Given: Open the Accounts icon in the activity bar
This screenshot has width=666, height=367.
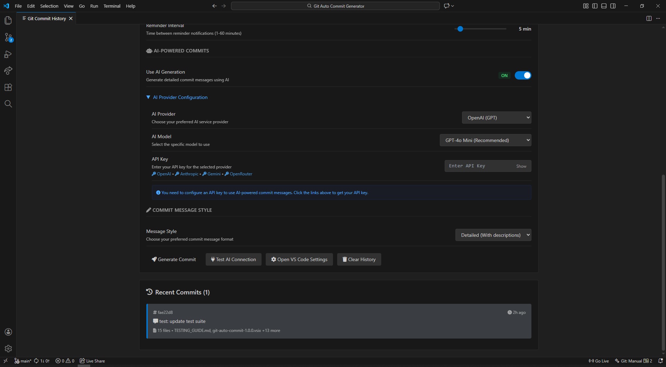Looking at the screenshot, I should pyautogui.click(x=8, y=332).
